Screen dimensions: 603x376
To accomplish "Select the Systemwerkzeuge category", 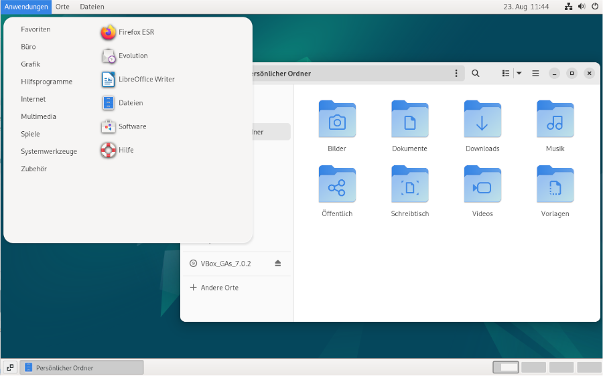I will click(x=49, y=151).
